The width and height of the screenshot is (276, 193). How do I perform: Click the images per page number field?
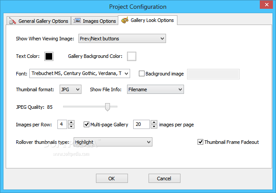click(142, 124)
